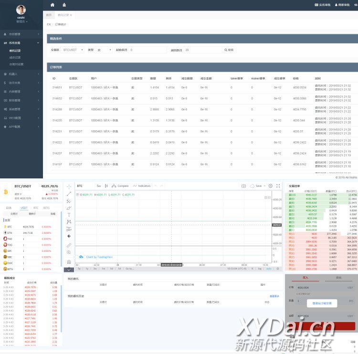The width and height of the screenshot is (358, 354).
Task: Open second sidebar submenu item
Action: [x=15, y=58]
